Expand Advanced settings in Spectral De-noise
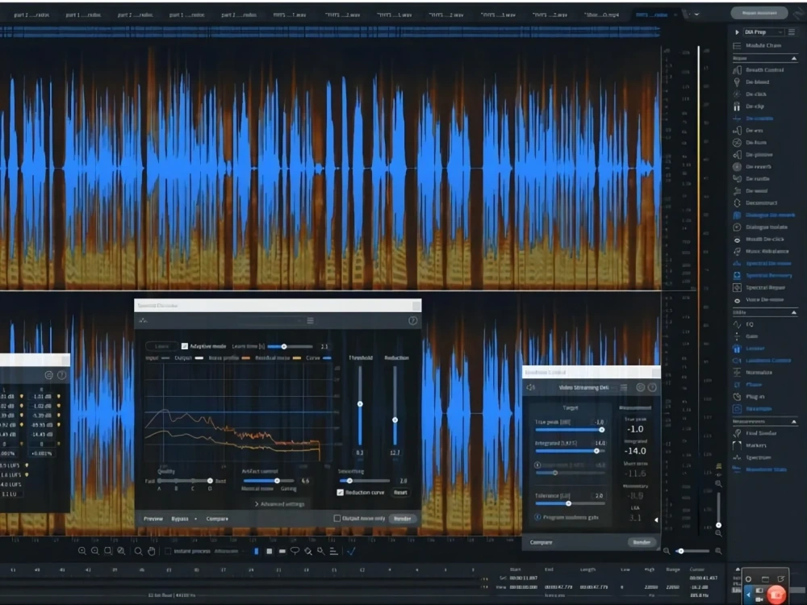Image resolution: width=807 pixels, height=605 pixels. 280,504
